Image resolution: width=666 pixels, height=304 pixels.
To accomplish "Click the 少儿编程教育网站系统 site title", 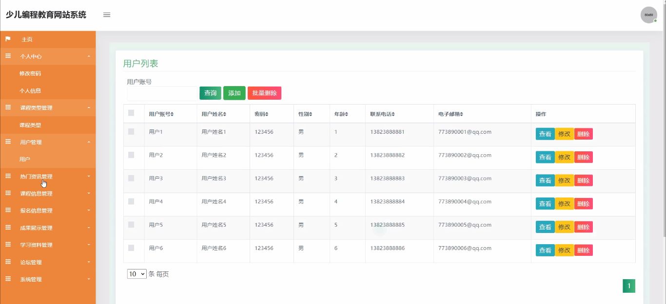I will [46, 15].
